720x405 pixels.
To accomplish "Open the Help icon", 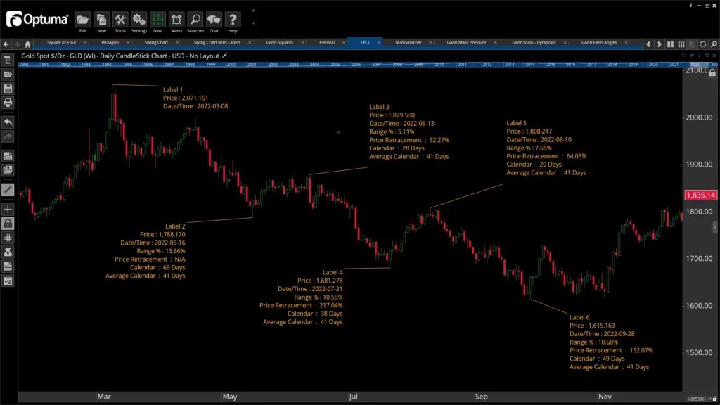I will [x=232, y=19].
